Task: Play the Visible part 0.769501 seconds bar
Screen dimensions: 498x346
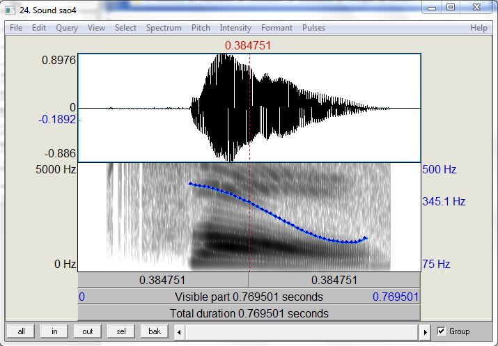Action: click(249, 297)
